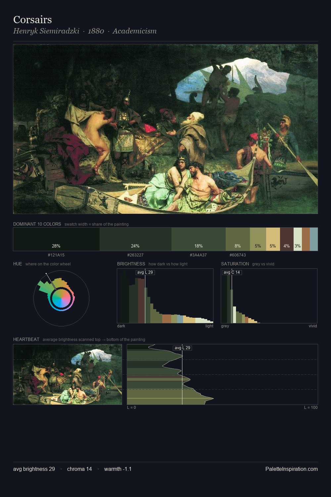Click 'warmth -1.1' in the footer
The width and height of the screenshot is (331, 497).
118,469
